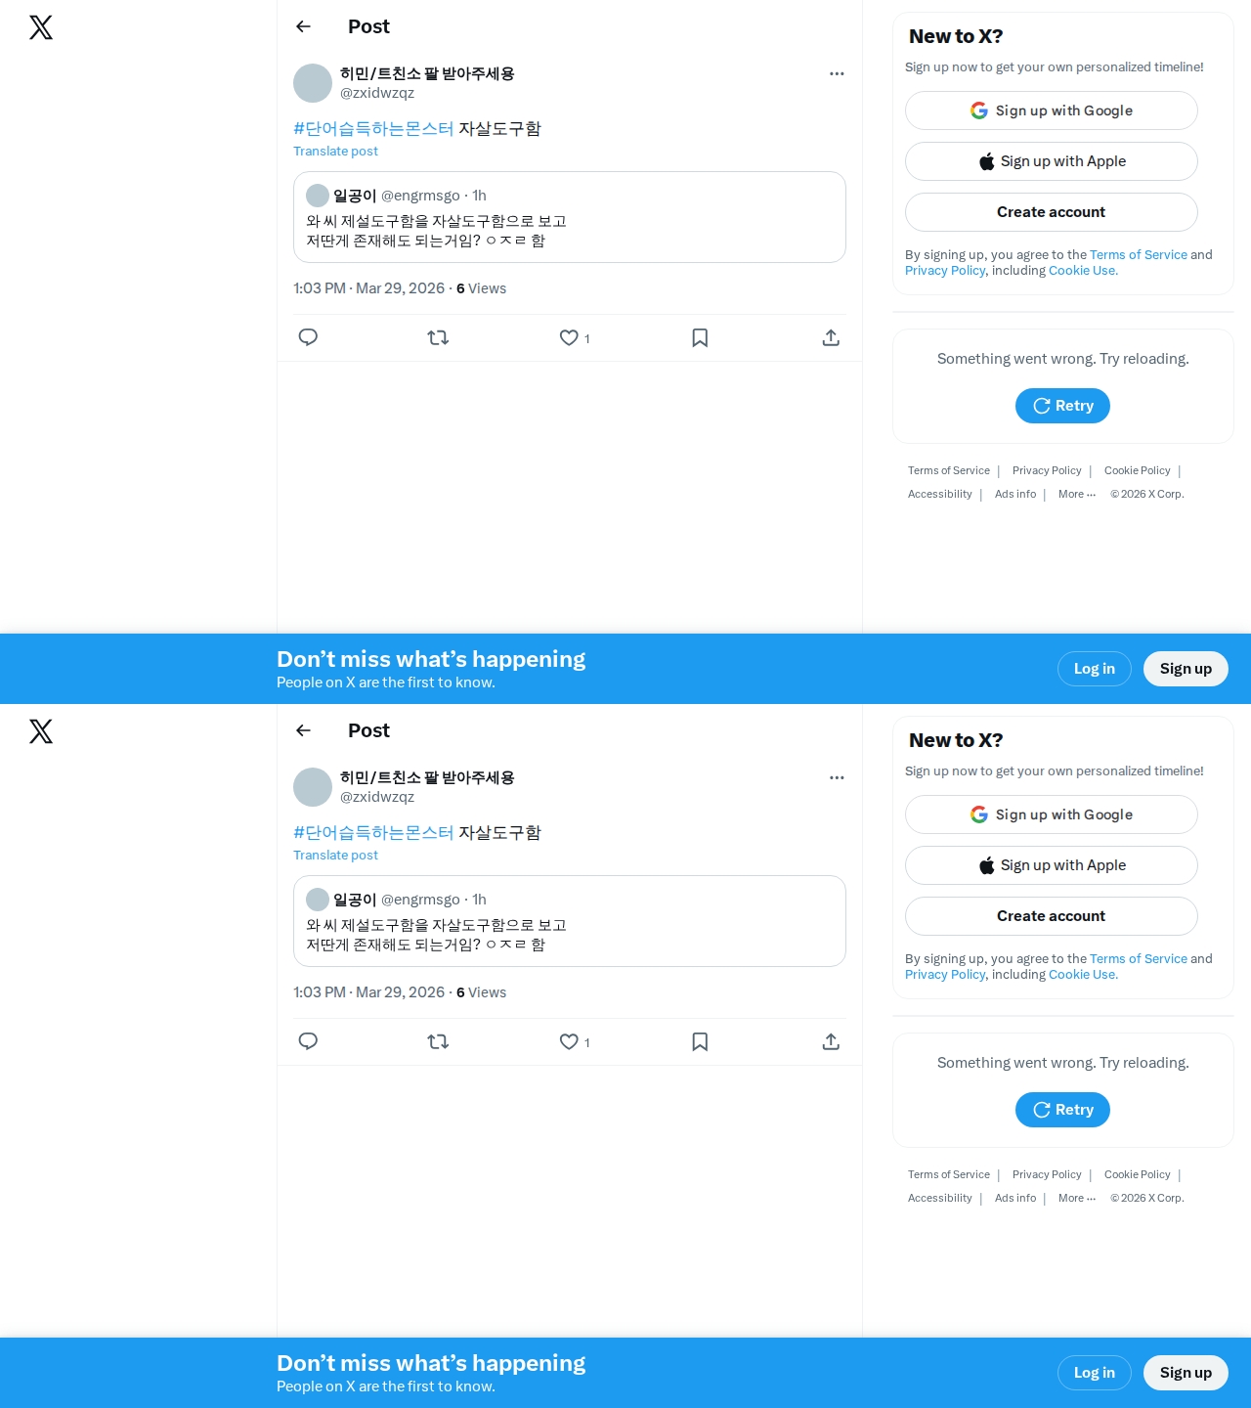Click Translate post in the upper post
1251x1408 pixels.
pyautogui.click(x=335, y=151)
